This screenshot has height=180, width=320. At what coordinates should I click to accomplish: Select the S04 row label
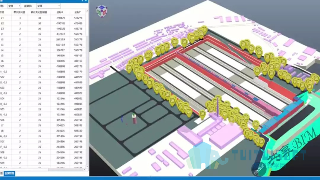pos(2,98)
